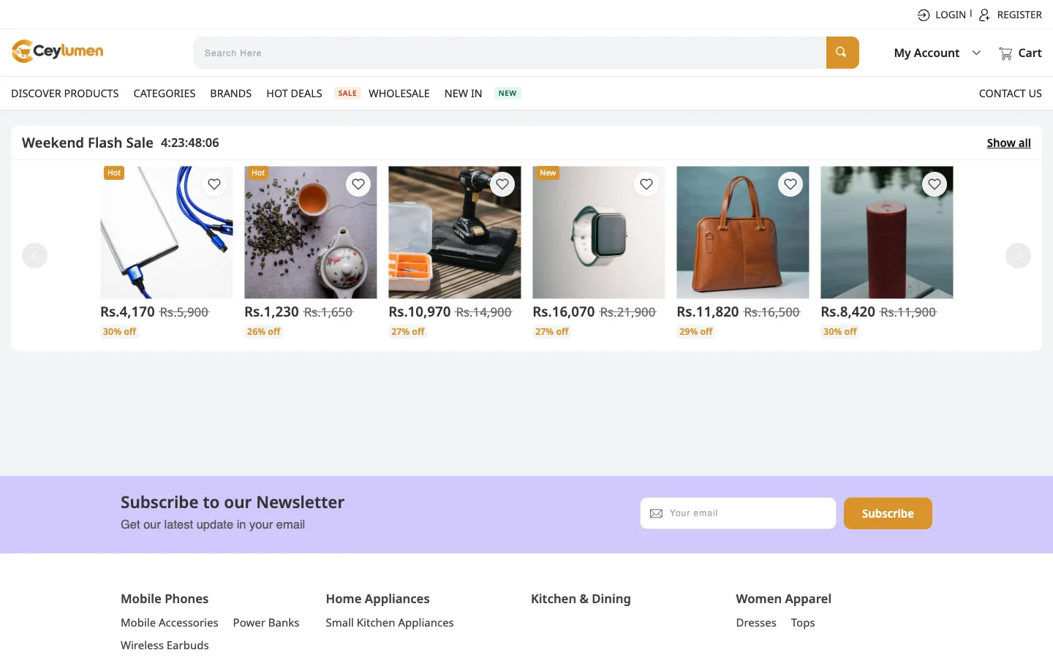
Task: Open the red speaker thumbnail
Action: (x=887, y=232)
